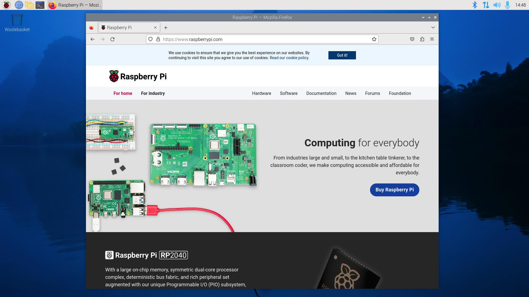Viewport: 529px width, 297px height.
Task: Dismiss cookies with the Got it! button
Action: tap(342, 55)
